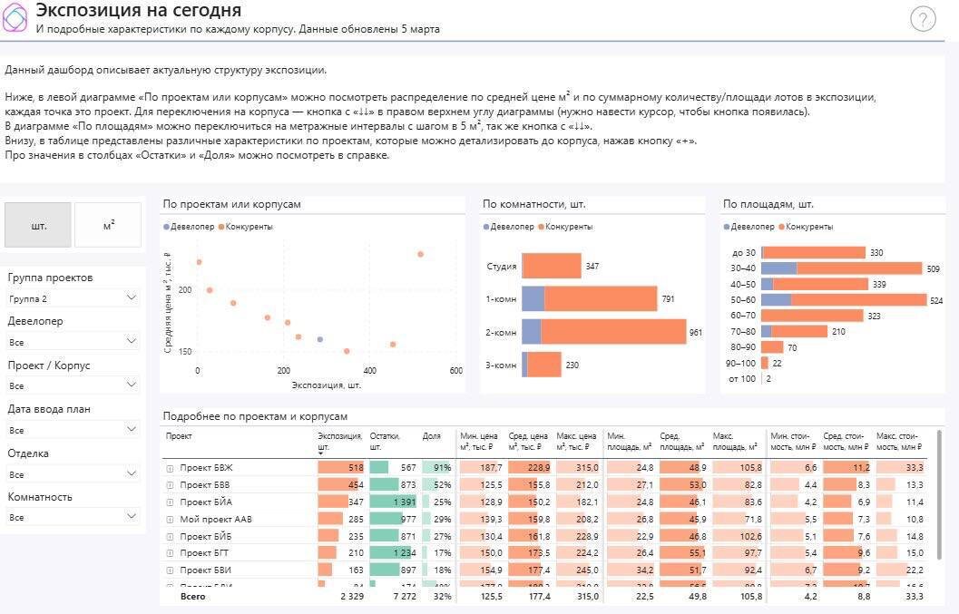Expand the Мой проект ААВ row
This screenshot has width=959, height=614.
coord(170,519)
